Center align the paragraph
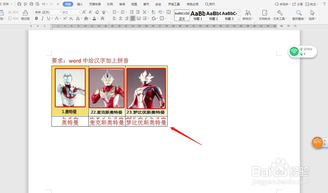Image resolution: width=328 pixels, height=193 pixels. (120, 18)
